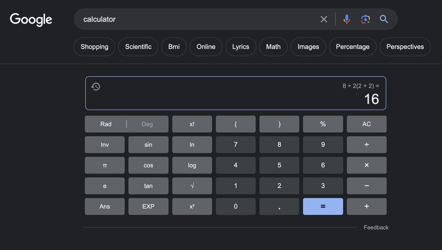Image resolution: width=442 pixels, height=250 pixels.
Task: Insert the sin function
Action: click(148, 145)
